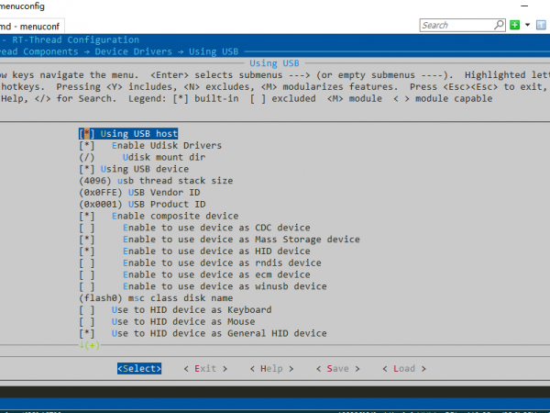
Task: Click the Save button
Action: pos(336,368)
